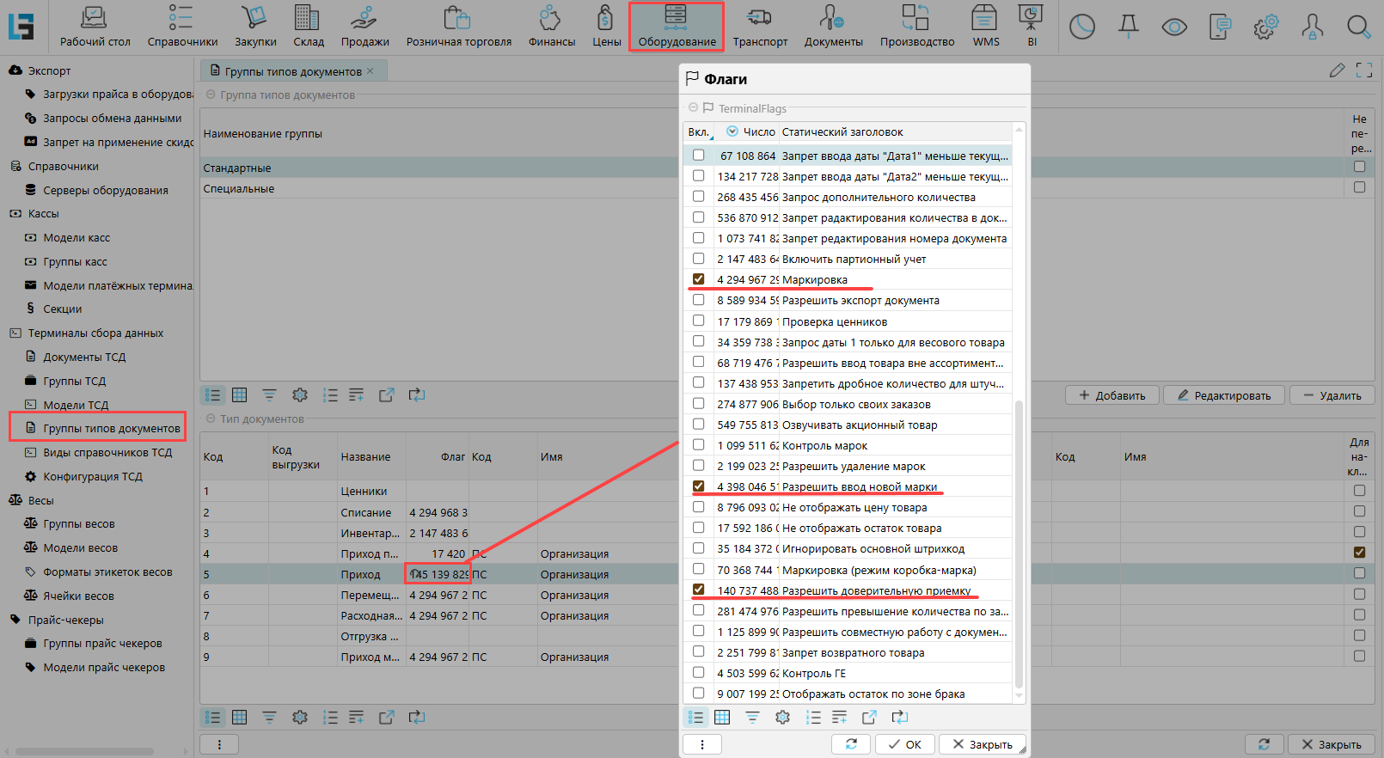Viewport: 1384px width, 758px height.
Task: Open the settings gear icon in top bar
Action: (1265, 27)
